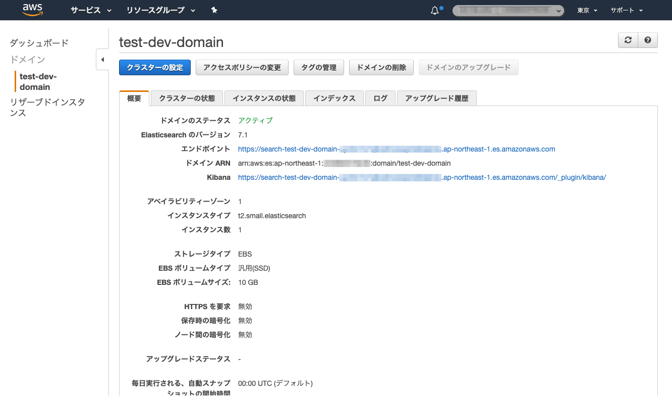Viewport: 672px width, 398px height.
Task: Refresh the domain view with the refresh icon
Action: 628,40
